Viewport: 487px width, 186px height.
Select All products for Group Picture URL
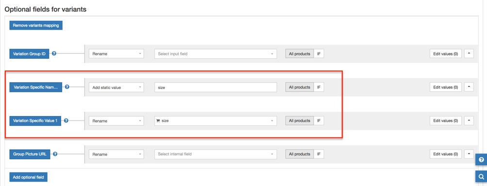(x=299, y=154)
